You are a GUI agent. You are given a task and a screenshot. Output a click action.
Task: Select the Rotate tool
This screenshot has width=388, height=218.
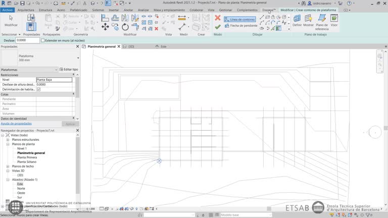point(125,27)
